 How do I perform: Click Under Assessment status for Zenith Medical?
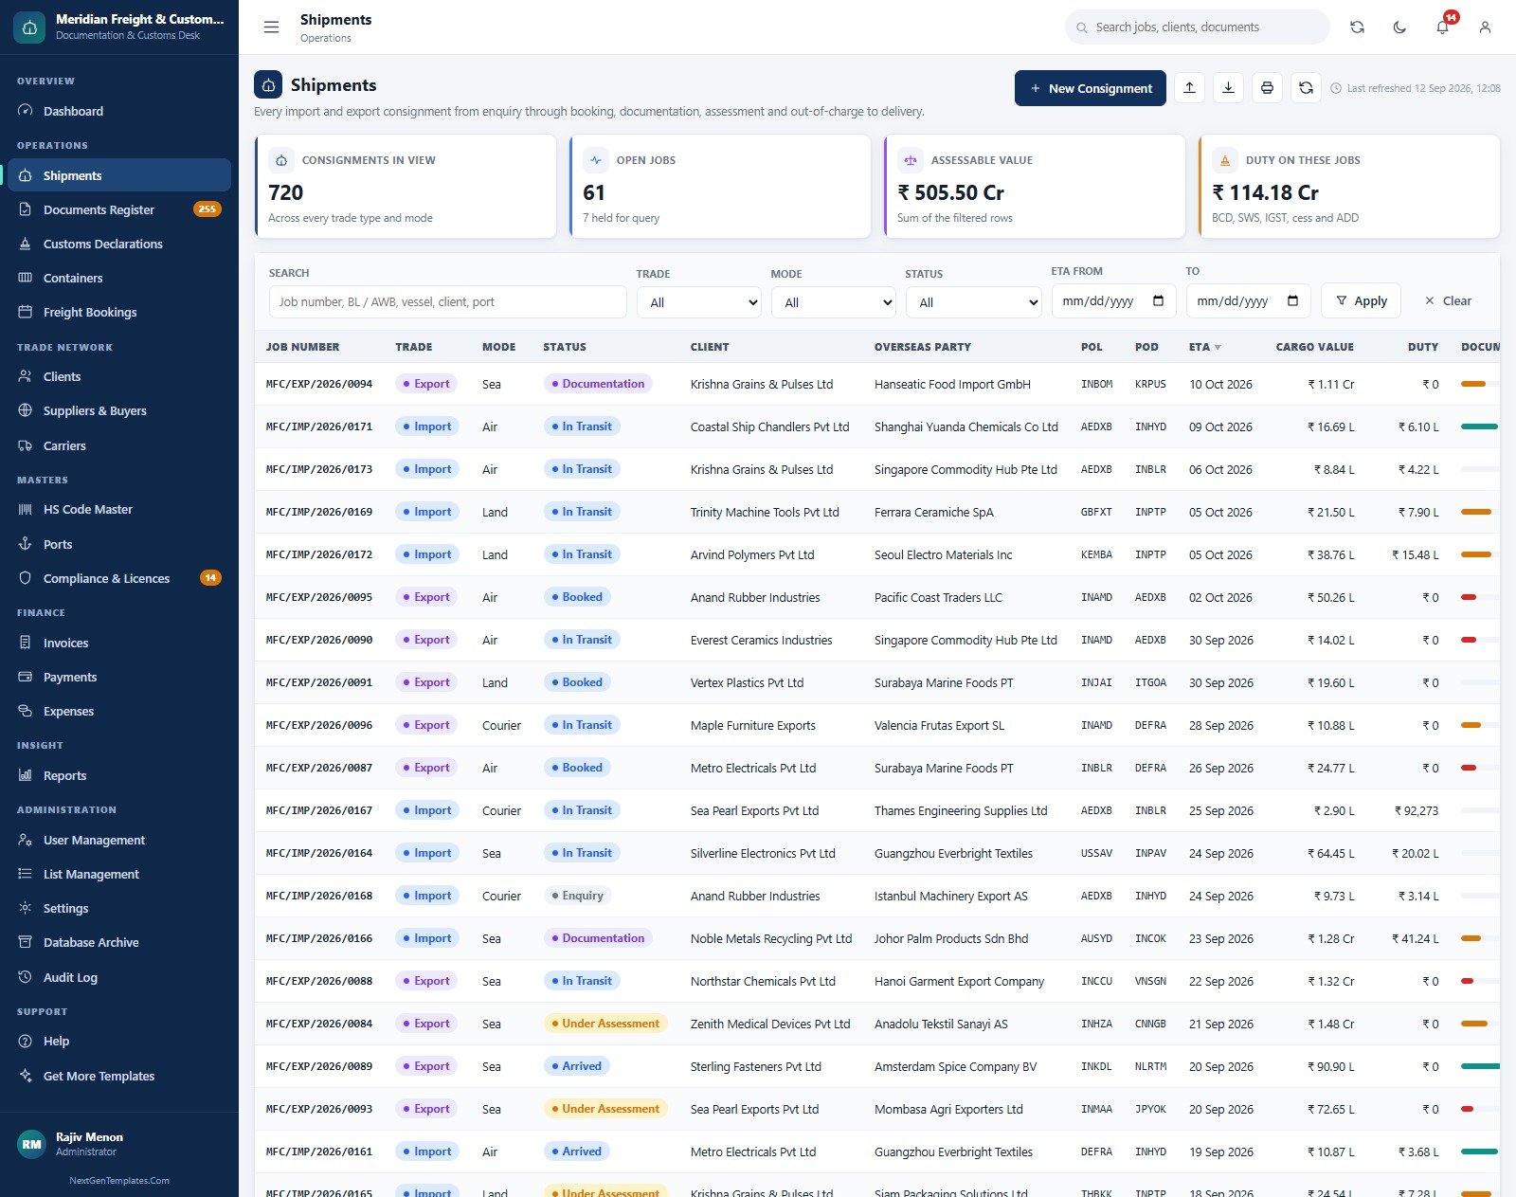tap(605, 1024)
